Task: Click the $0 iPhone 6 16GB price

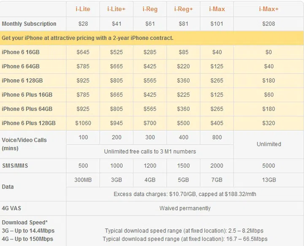Action: pyautogui.click(x=269, y=52)
